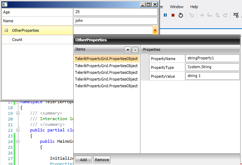Click the Initialize call on line 27
242x165 pixels.
coord(62,158)
